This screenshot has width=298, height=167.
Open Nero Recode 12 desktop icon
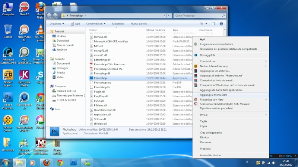point(24,101)
